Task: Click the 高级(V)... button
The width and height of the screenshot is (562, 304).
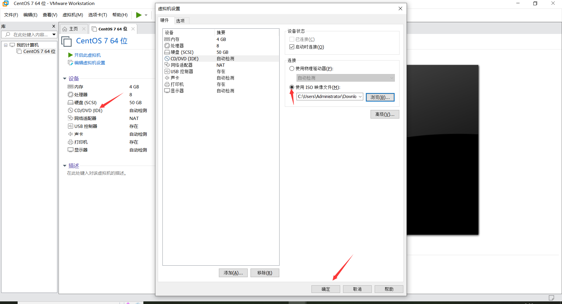Action: pyautogui.click(x=385, y=114)
